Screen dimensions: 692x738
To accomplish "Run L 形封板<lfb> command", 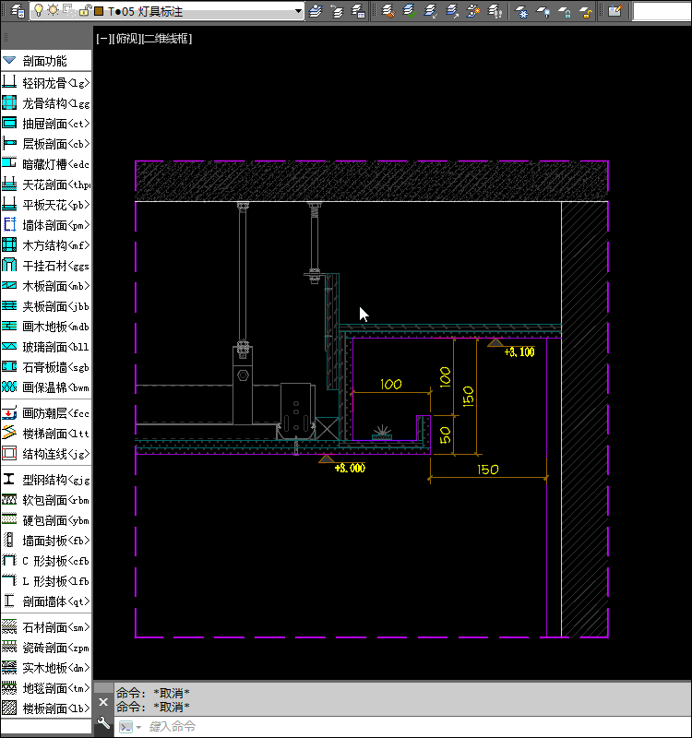I will tap(46, 581).
